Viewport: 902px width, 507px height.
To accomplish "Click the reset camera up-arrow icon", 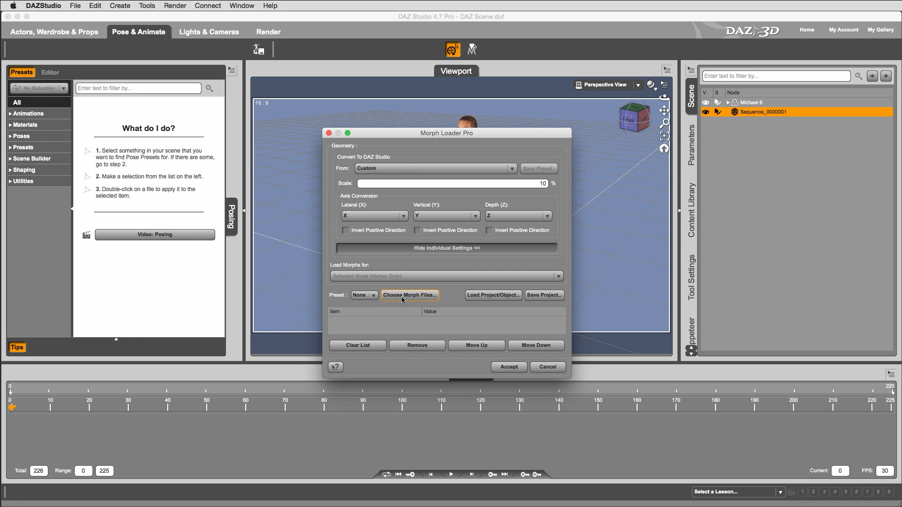I will (664, 149).
